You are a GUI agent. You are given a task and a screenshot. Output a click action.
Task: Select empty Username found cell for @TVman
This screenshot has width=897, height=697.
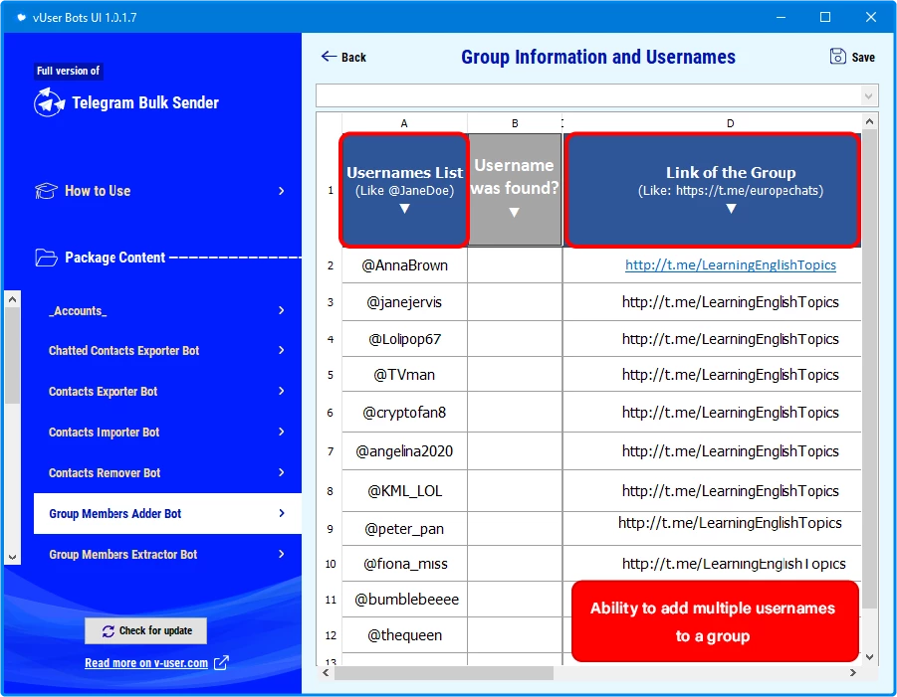tap(515, 375)
